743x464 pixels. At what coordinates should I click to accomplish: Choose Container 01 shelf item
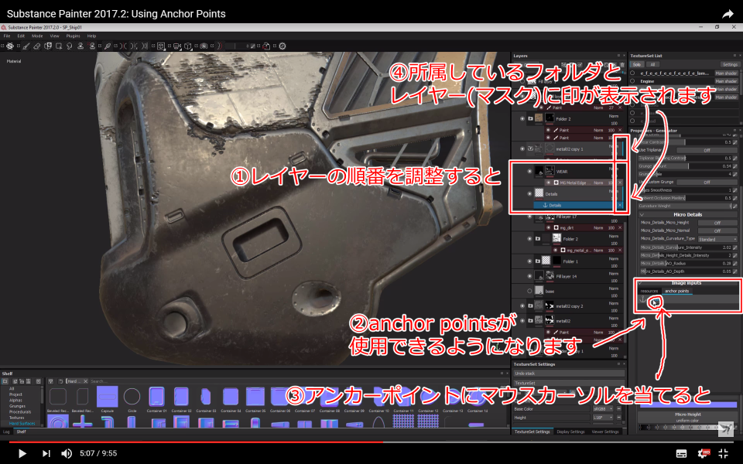[x=156, y=397]
